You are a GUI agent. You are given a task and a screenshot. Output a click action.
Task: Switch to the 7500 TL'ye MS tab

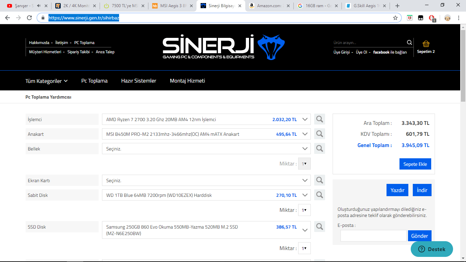pyautogui.click(x=124, y=6)
